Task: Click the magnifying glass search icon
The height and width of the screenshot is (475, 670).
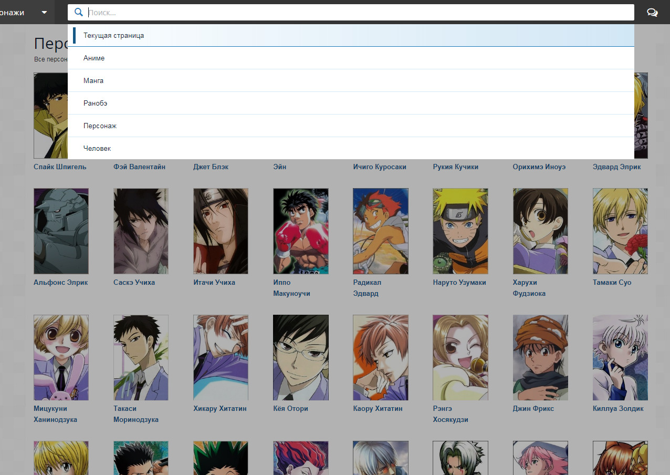Action: [79, 13]
